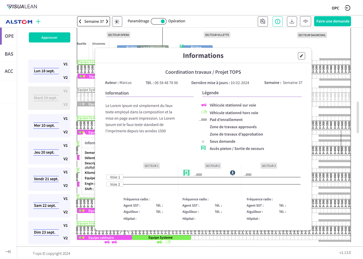The width and height of the screenshot is (363, 259).
Task: Go to previous week with left chevron
Action: [80, 21]
